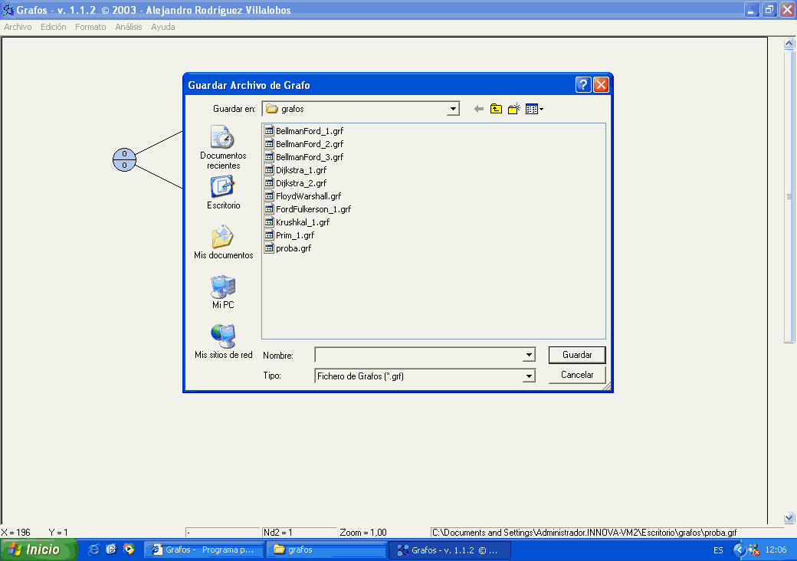
Task: Switch to the grafos folder taskbar window
Action: (x=326, y=550)
